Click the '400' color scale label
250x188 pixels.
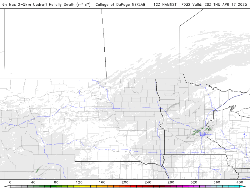(240, 182)
